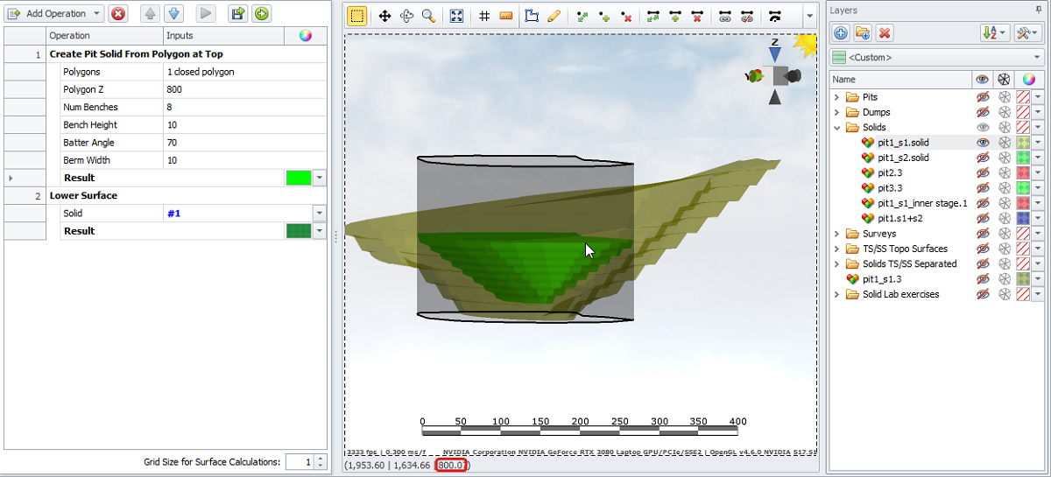Open viewport toolbar overflow dropdown arrow
The height and width of the screenshot is (477, 1051).
pos(809,16)
